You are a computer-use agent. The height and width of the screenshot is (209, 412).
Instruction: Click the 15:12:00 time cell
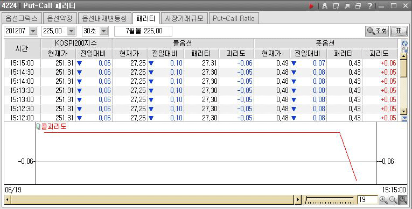(22, 118)
